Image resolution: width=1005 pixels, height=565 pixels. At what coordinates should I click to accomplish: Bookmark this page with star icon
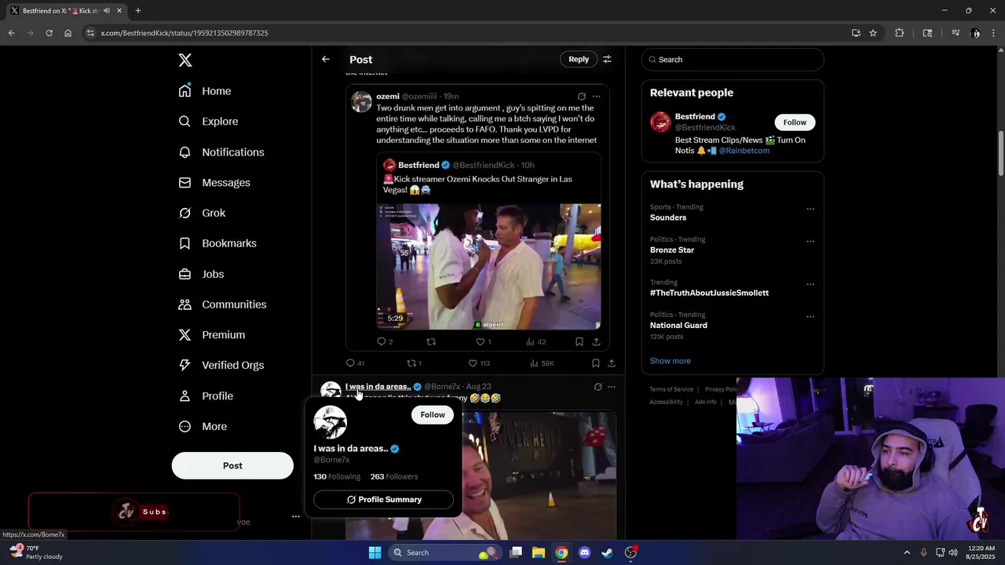[872, 33]
